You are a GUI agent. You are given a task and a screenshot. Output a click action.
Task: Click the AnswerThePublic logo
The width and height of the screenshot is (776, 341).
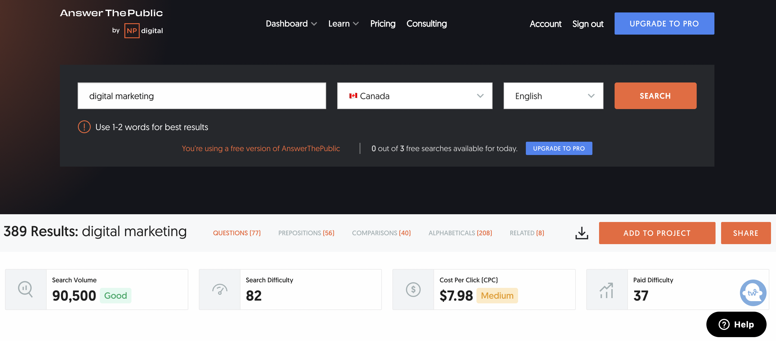point(111,13)
